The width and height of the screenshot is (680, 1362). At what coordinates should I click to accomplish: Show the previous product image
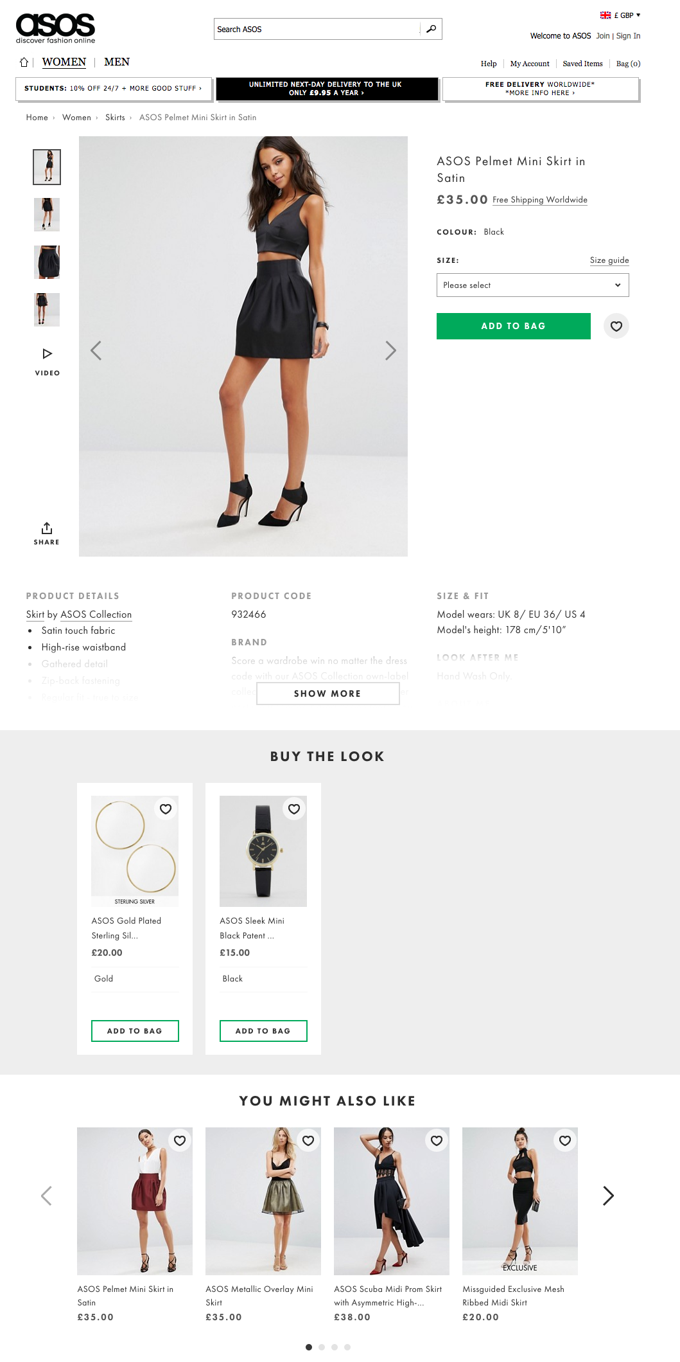coord(96,350)
